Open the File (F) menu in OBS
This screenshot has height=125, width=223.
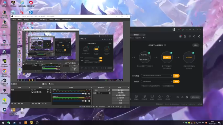[13, 19]
